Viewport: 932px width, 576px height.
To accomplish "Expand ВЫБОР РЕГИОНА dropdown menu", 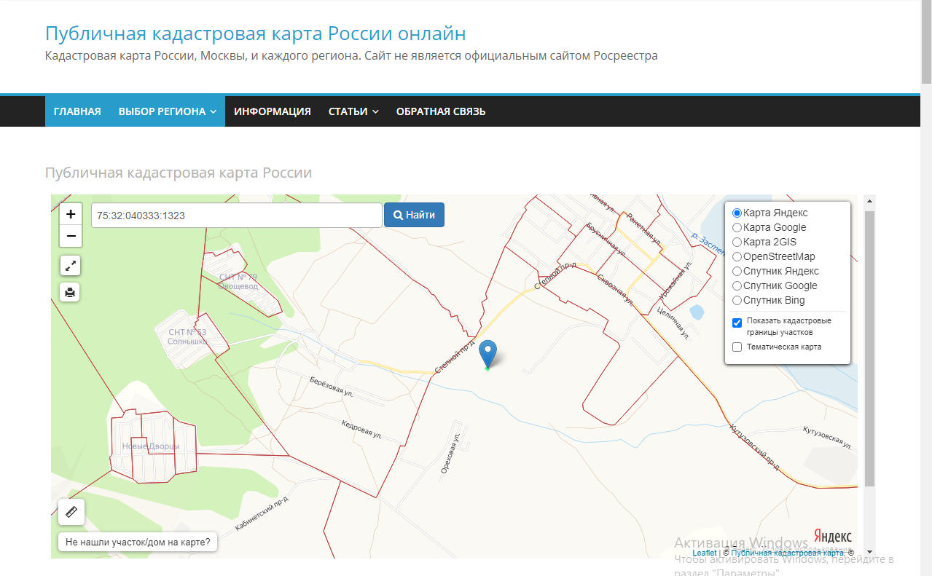I will point(168,111).
